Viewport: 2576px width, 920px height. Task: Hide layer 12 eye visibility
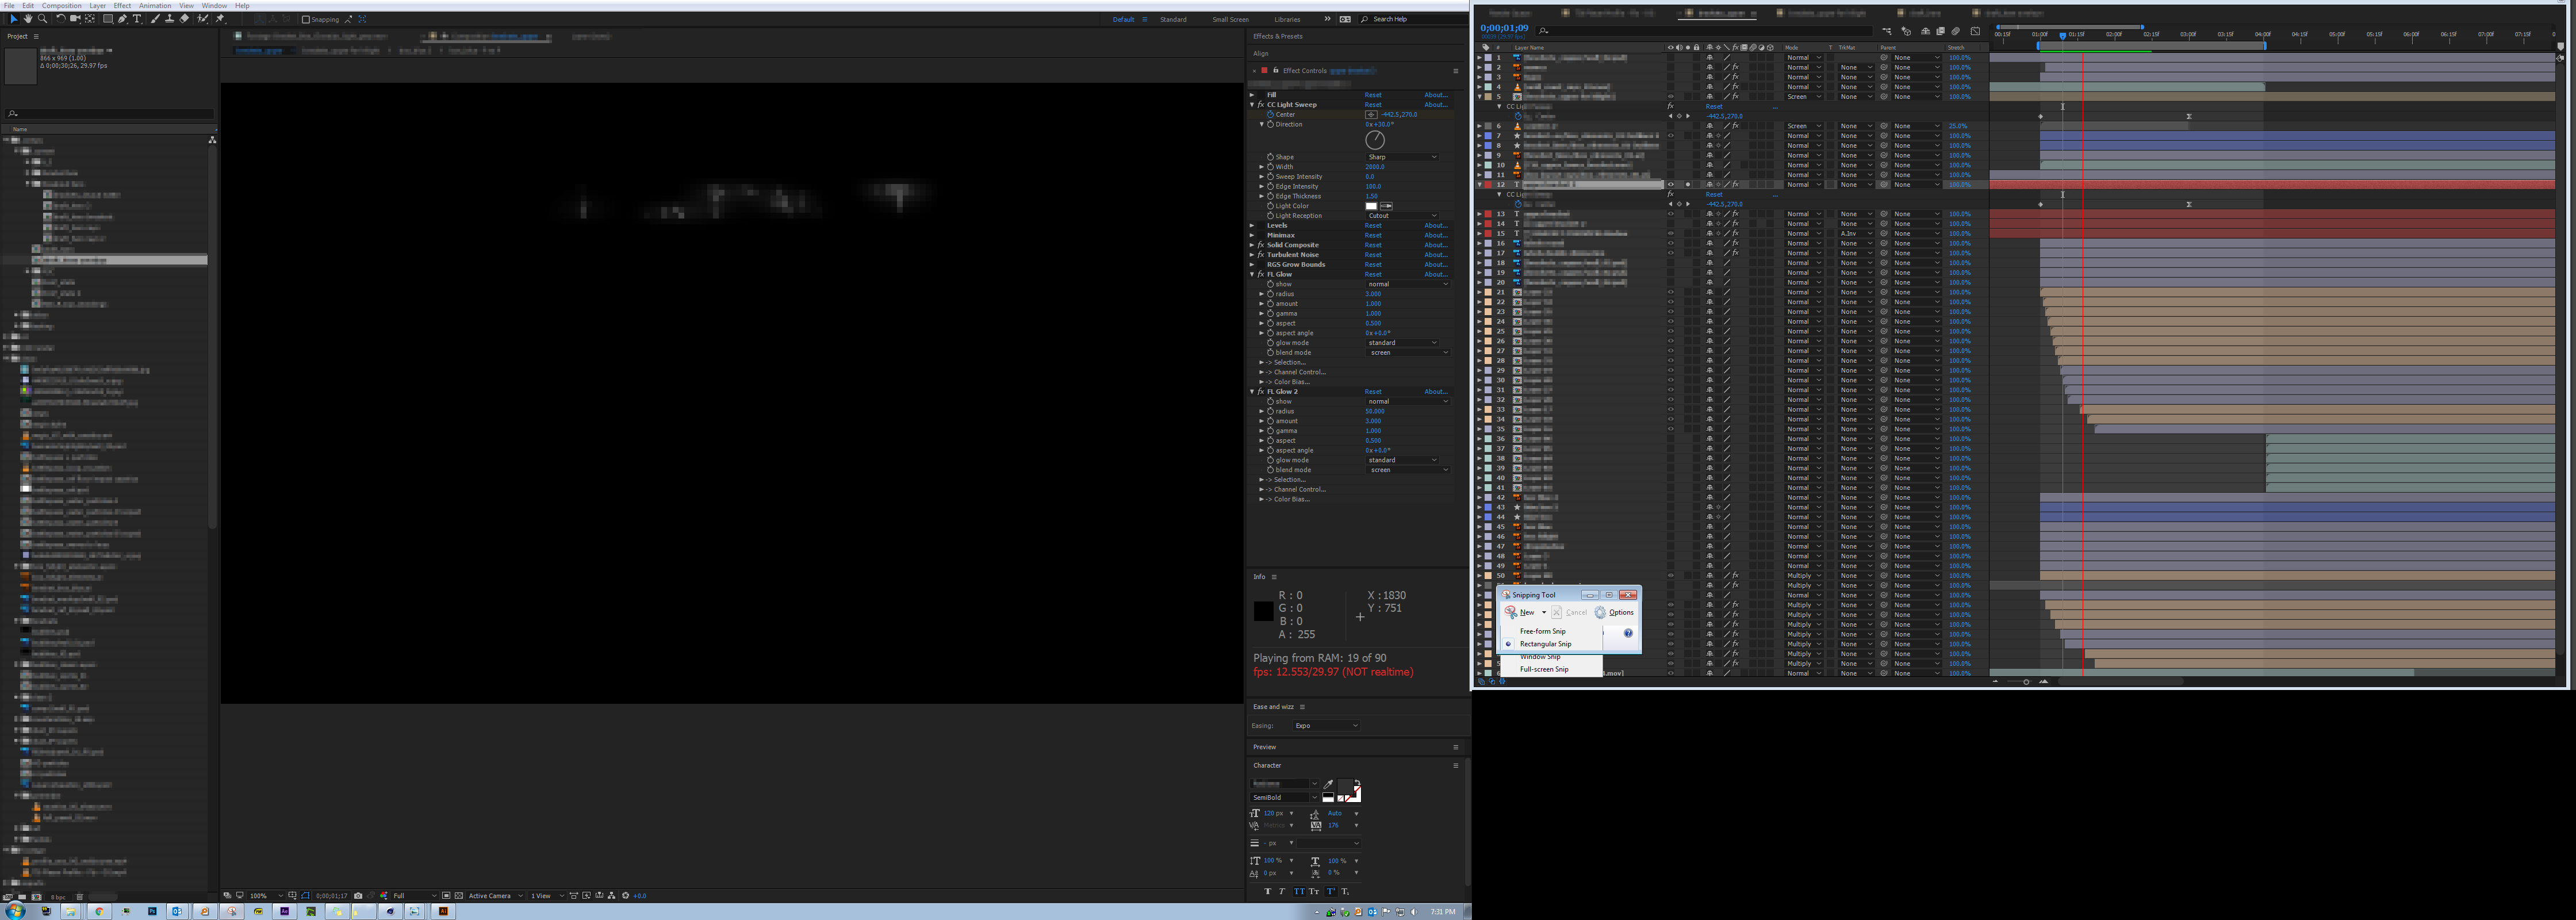1670,184
